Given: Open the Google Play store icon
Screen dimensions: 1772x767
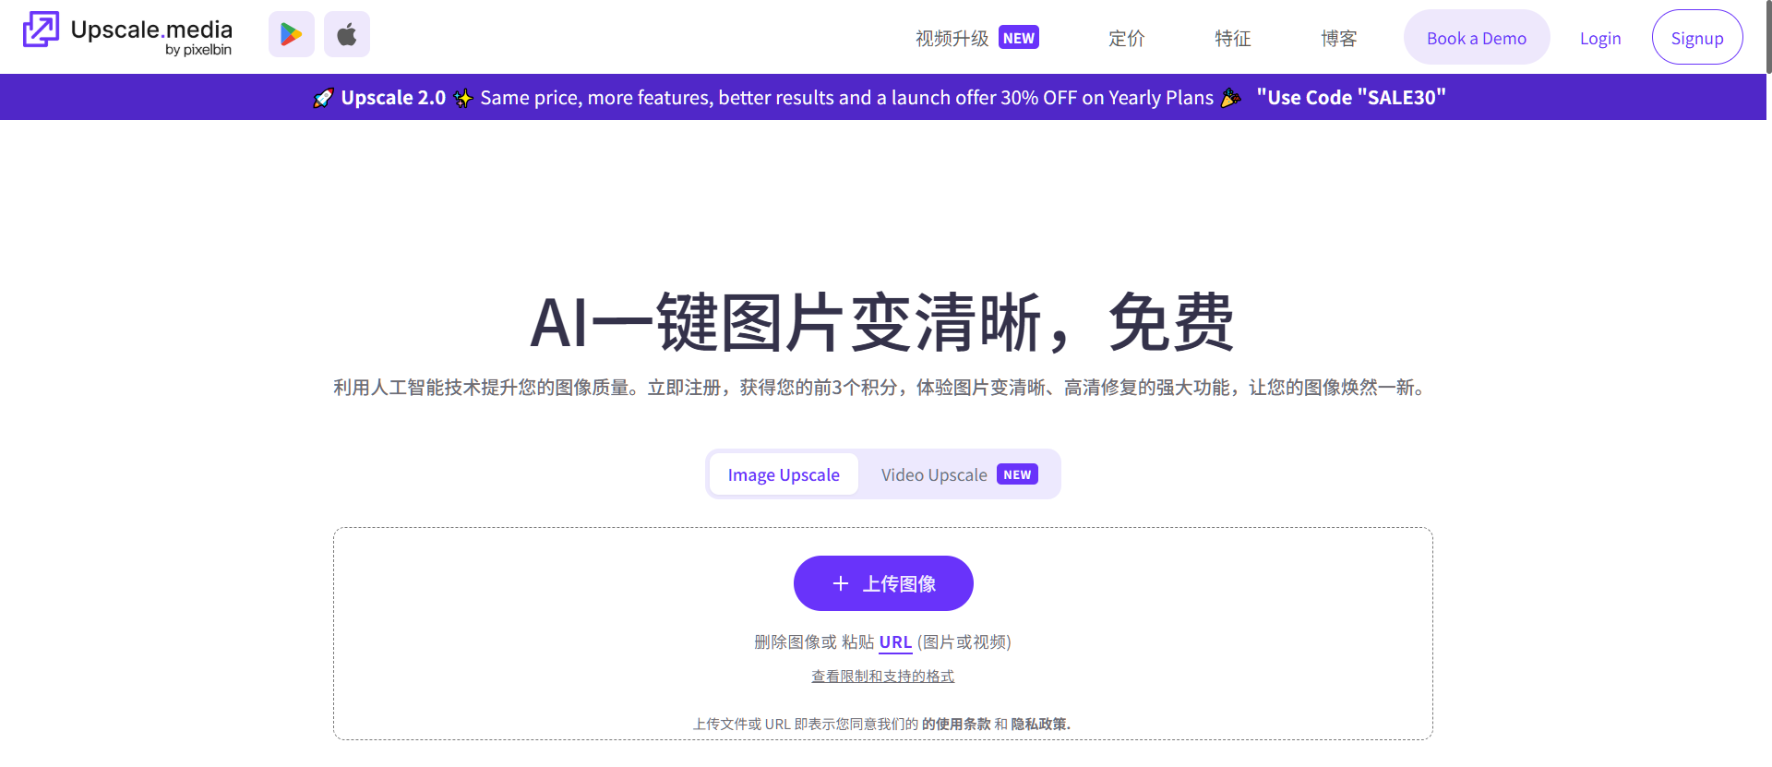Looking at the screenshot, I should [292, 34].
